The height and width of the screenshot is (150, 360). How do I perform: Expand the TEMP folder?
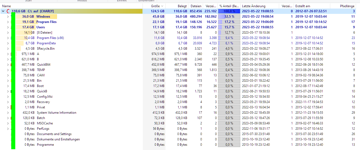[8, 70]
